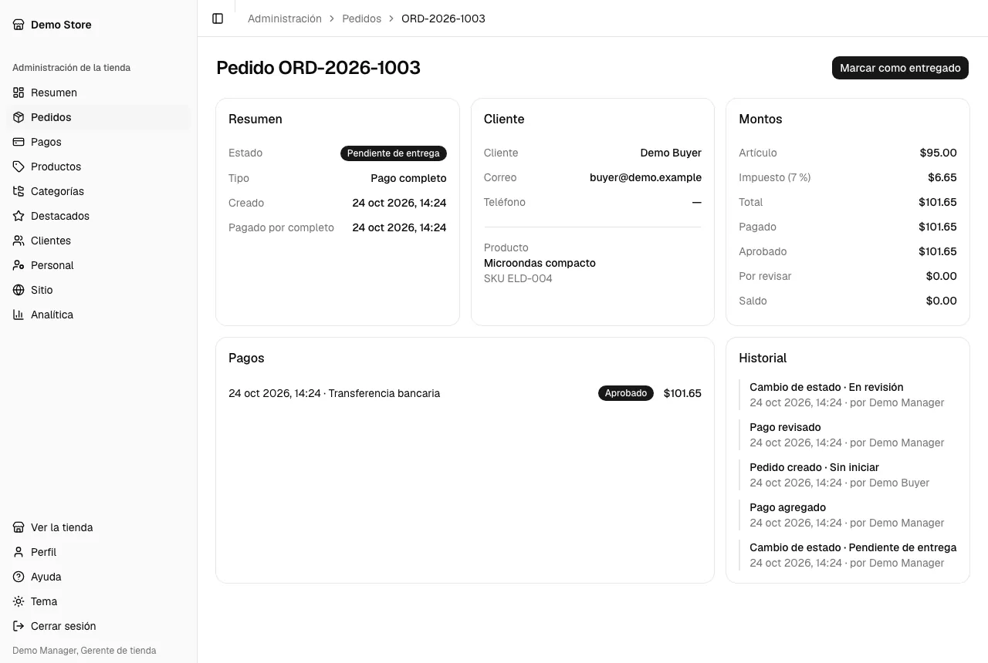Image resolution: width=988 pixels, height=663 pixels.
Task: Click the Personal staff icon
Action: pos(19,265)
